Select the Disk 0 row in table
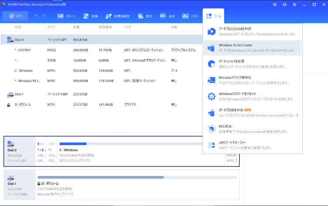The image size is (328, 206). pos(102,40)
